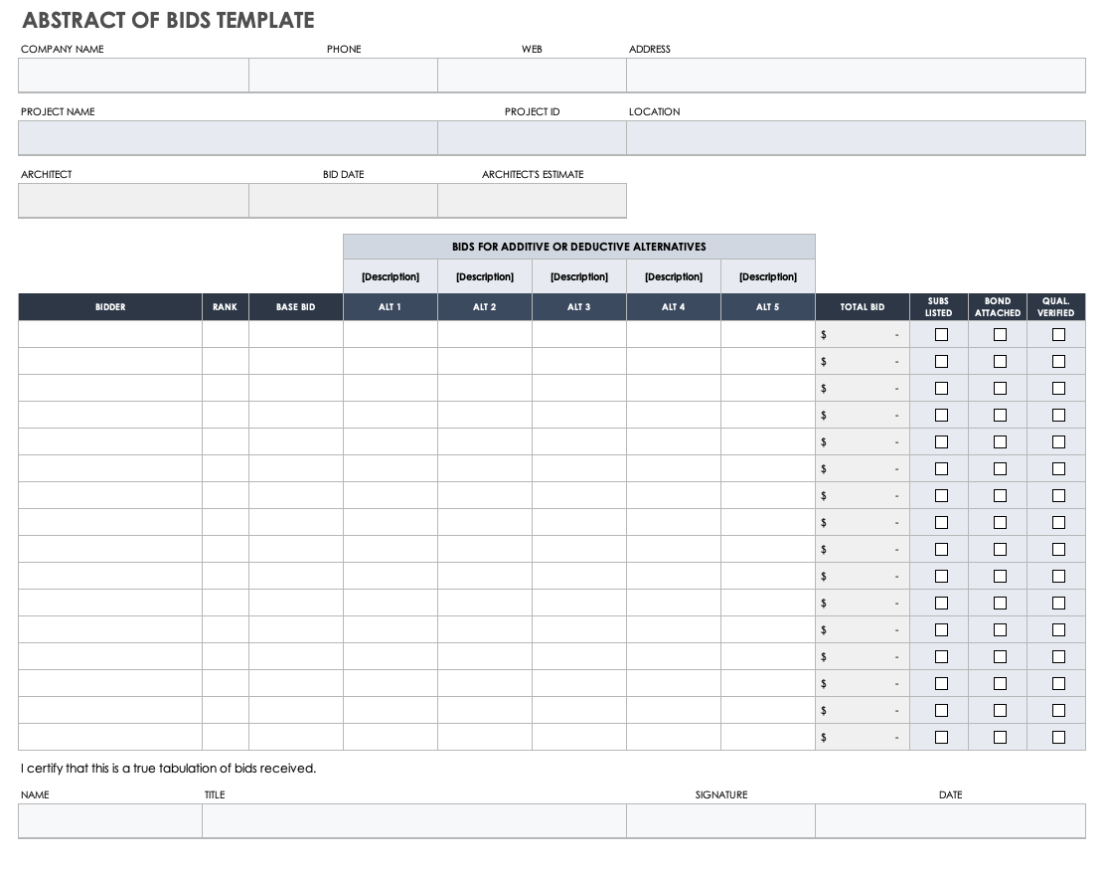Tick the last row Bond Attached checkbox
Image resolution: width=1106 pixels, height=871 pixels.
point(1000,738)
